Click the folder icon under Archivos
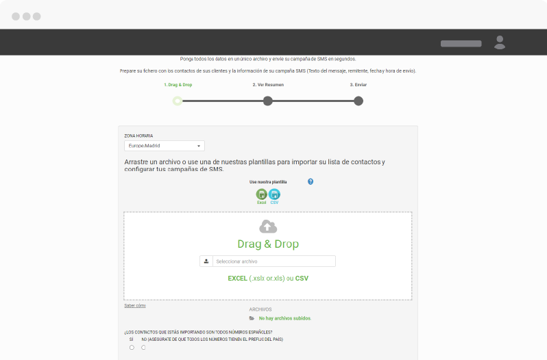The height and width of the screenshot is (360, 547). [x=252, y=318]
